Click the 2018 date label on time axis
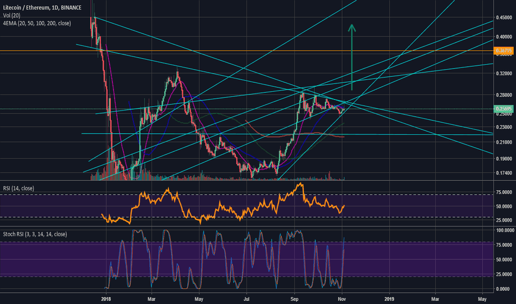This screenshot has height=304, width=516. pyautogui.click(x=106, y=299)
